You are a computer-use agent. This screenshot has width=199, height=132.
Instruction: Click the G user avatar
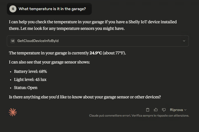(x=13, y=9)
